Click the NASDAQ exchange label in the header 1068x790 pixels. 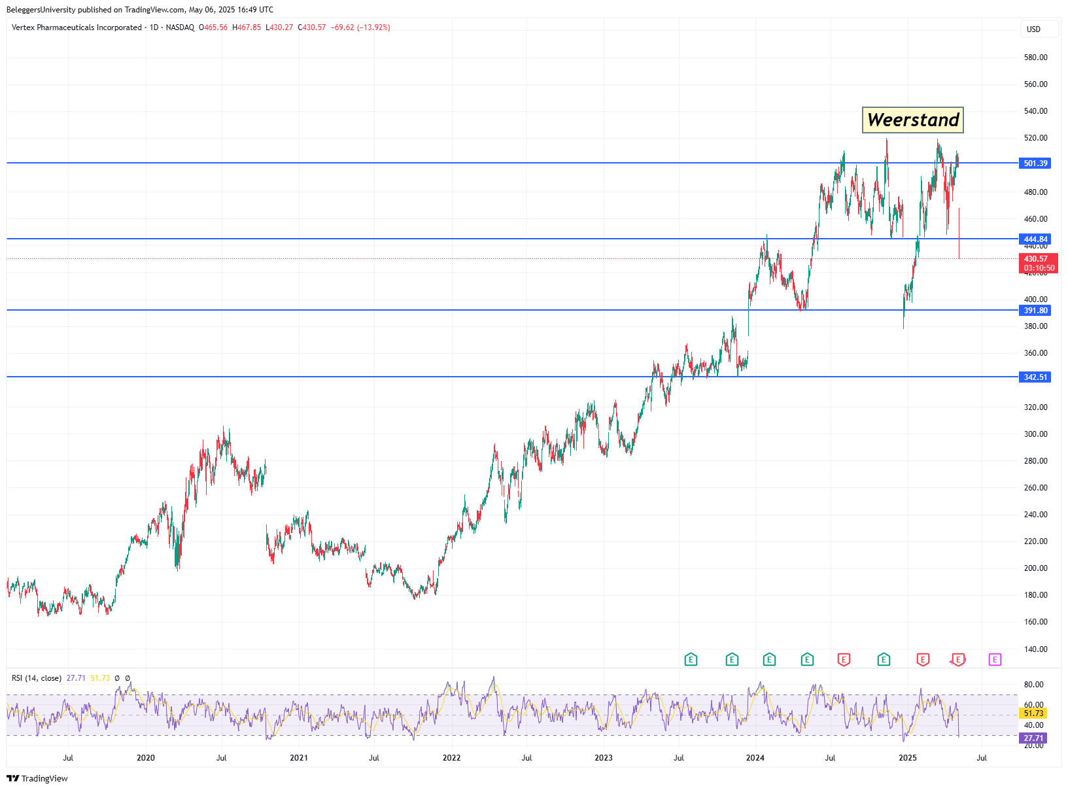point(180,27)
